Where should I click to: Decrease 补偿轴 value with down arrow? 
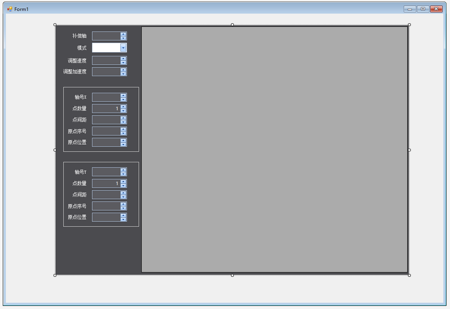pyautogui.click(x=123, y=38)
